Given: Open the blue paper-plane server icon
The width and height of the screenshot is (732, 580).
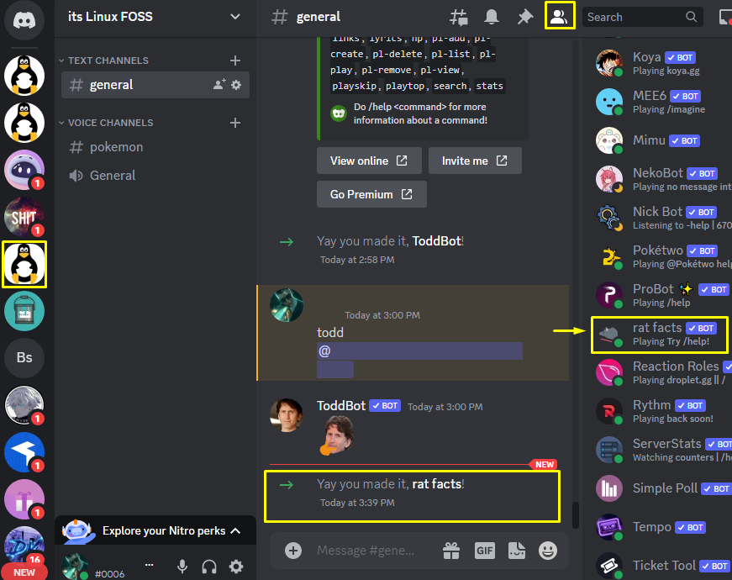Looking at the screenshot, I should tap(24, 452).
